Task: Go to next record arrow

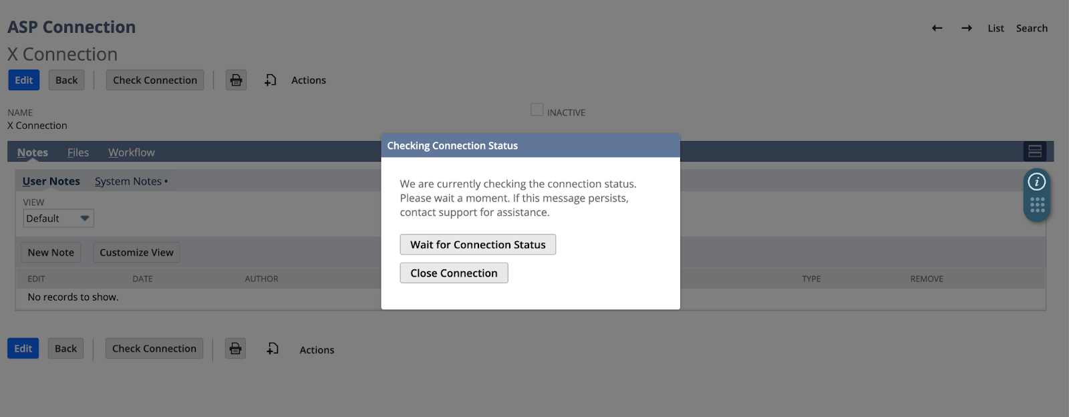Action: pyautogui.click(x=966, y=28)
